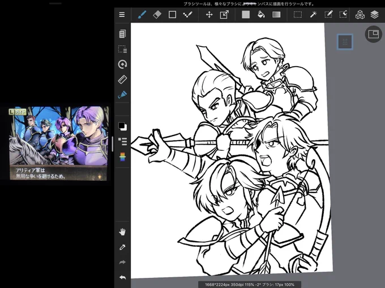Image resolution: width=385 pixels, height=288 pixels.
Task: Tap the game reference image thumbnail
Action: tap(58, 143)
